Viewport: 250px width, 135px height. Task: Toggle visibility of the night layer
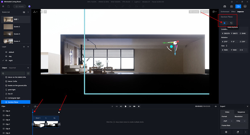6,60
